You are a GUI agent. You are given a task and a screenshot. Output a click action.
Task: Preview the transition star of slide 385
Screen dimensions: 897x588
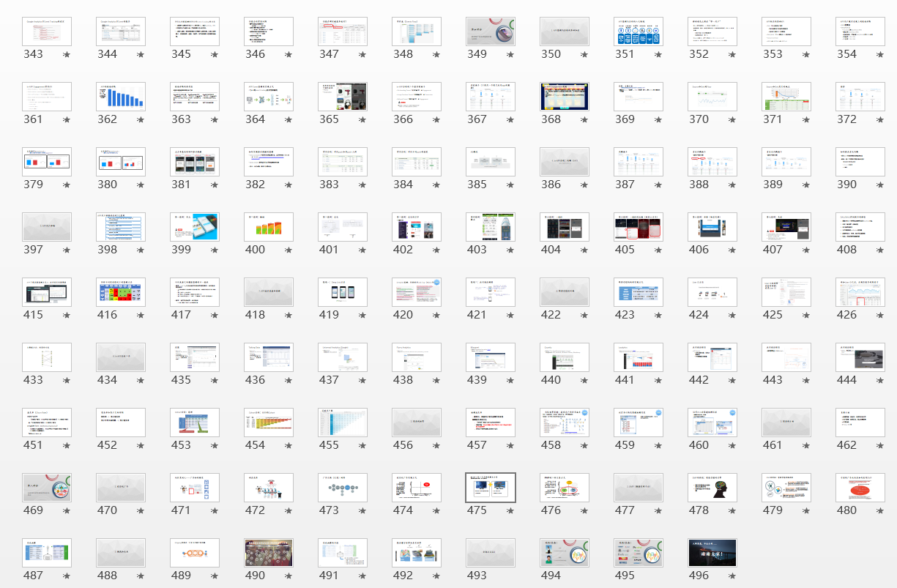pos(510,185)
